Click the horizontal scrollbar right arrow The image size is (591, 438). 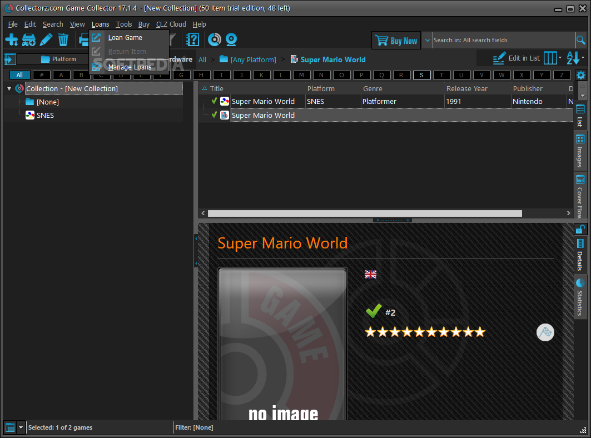coord(568,213)
